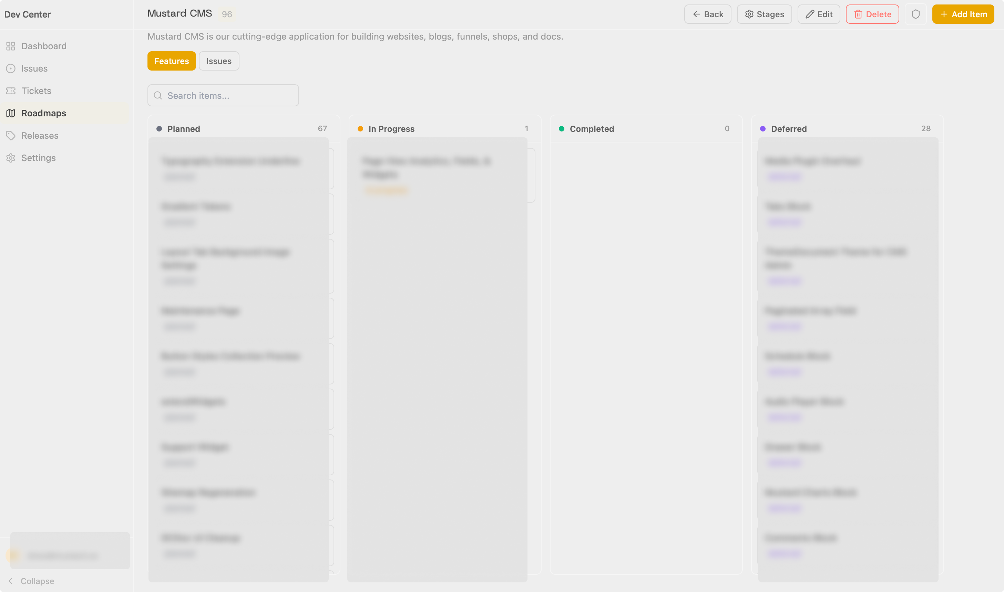The image size is (1004, 592).
Task: Click the Add Item button
Action: (x=963, y=14)
